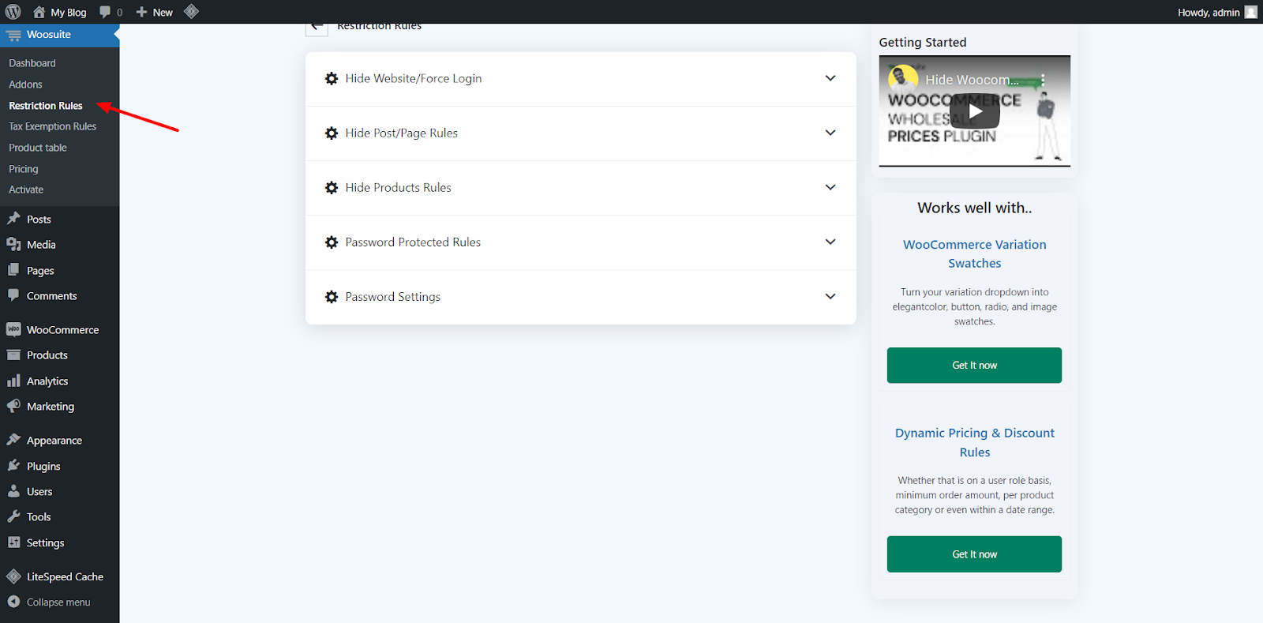This screenshot has height=623, width=1263.
Task: Expand Password Protected Rules chevron
Action: tap(830, 242)
